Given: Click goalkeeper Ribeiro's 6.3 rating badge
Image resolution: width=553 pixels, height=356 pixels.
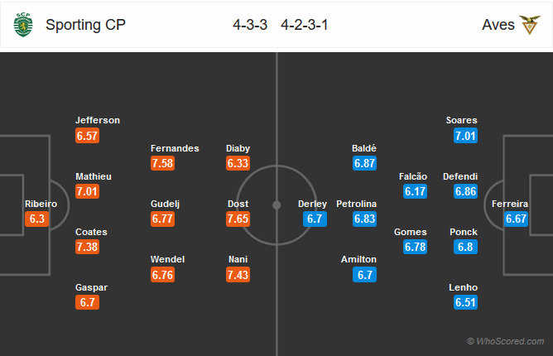Looking at the screenshot, I should coord(36,219).
